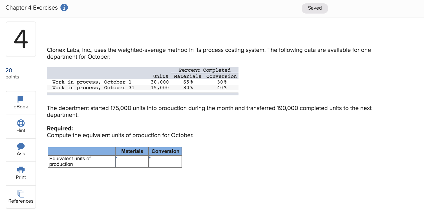Click the Work in process, October 31 row
Image resolution: width=424 pixels, height=219 pixels.
[x=143, y=87]
